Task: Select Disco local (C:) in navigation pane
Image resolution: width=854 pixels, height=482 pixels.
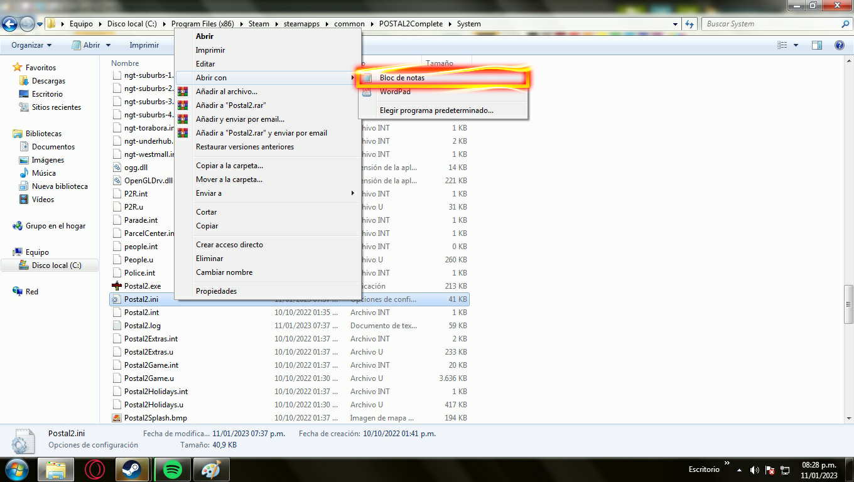Action: (x=57, y=265)
